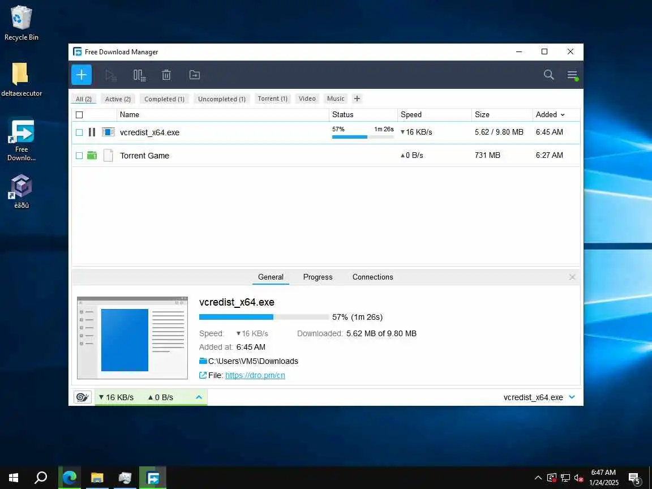Open the https://dro.pm/cn file link
The width and height of the screenshot is (652, 489).
pyautogui.click(x=255, y=375)
